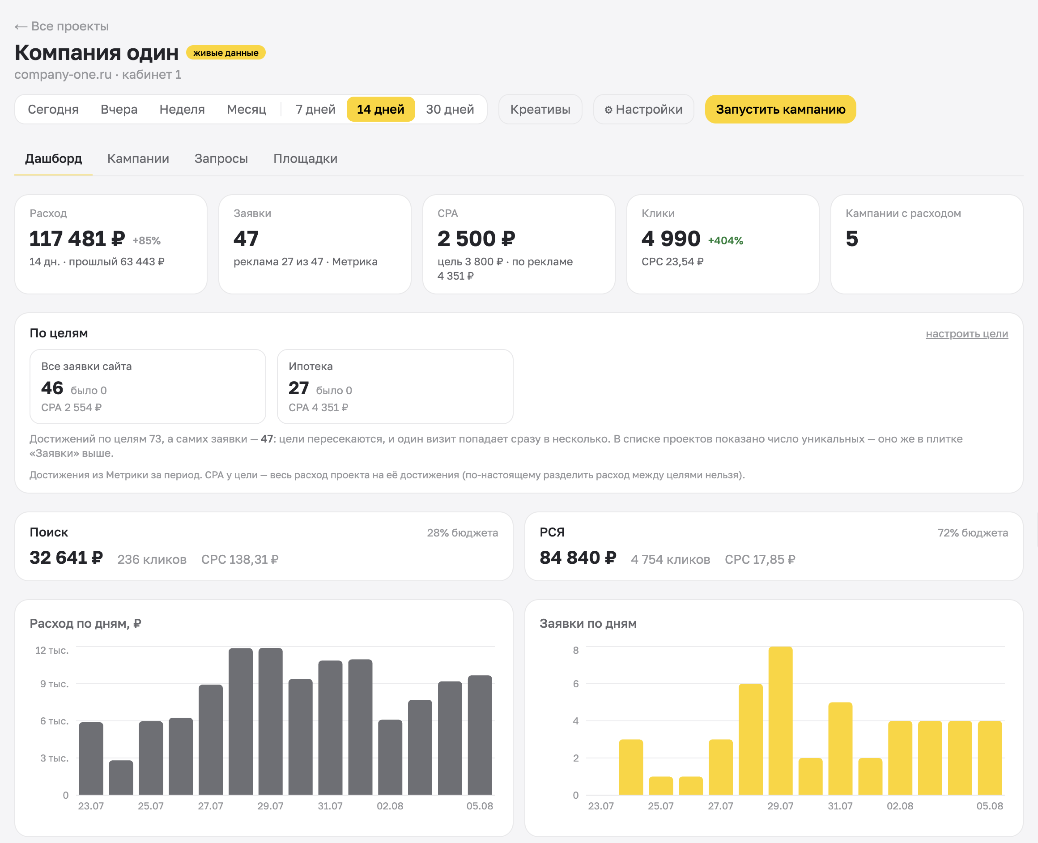
Task: Click the tallest yellow bar in Заявки chart
Action: (780, 721)
